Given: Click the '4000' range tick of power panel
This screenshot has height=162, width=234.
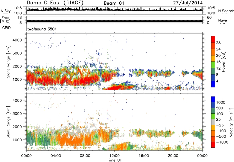Looking at the screenshot, I should (17, 40).
